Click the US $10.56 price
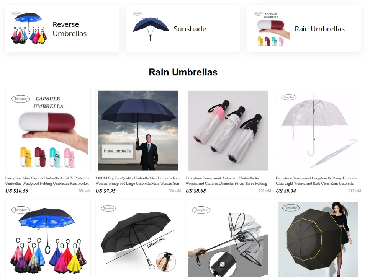This screenshot has height=277, width=383. pyautogui.click(x=16, y=191)
